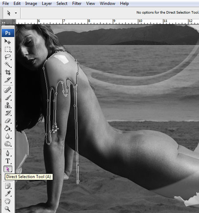Image resolution: width=199 pixels, height=213 pixels.
Task: Click the bottom anchor point of the drip path
Action: tap(78, 182)
